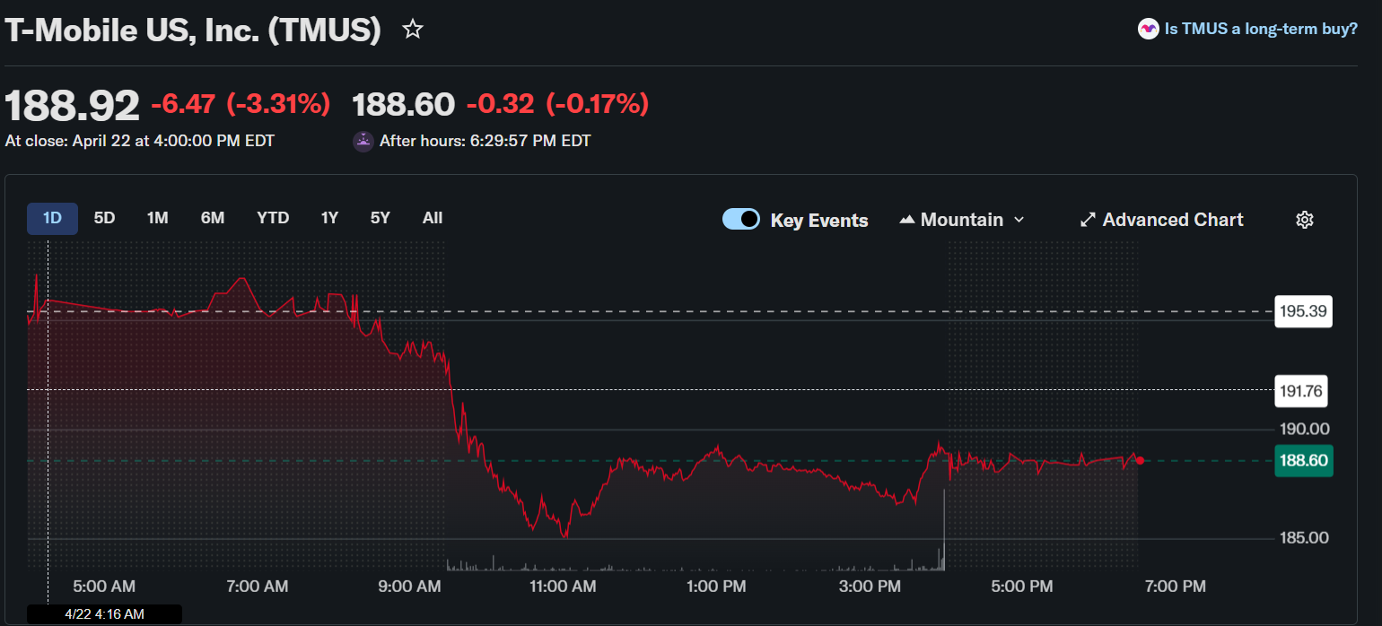Click 'After hours: 6:29:57 PM EDT' text
The image size is (1382, 626).
(x=485, y=141)
